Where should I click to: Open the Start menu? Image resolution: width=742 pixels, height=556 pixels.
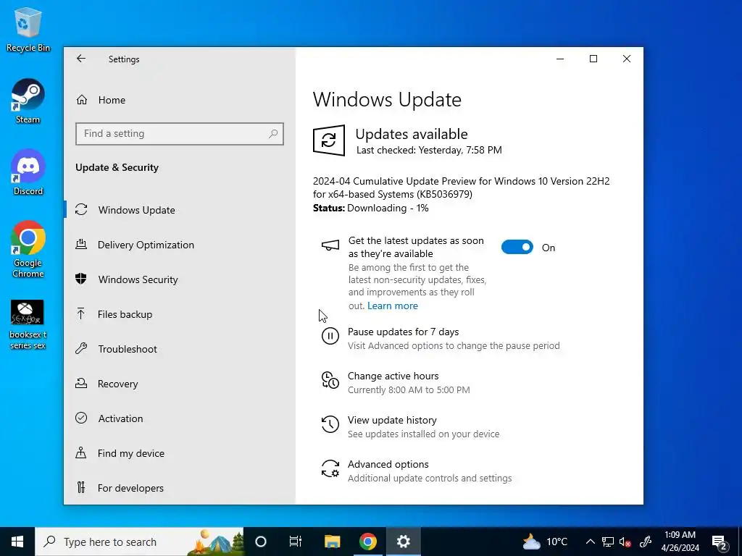pyautogui.click(x=17, y=542)
